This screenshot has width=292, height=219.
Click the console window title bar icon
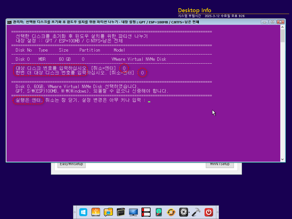coord(9,22)
